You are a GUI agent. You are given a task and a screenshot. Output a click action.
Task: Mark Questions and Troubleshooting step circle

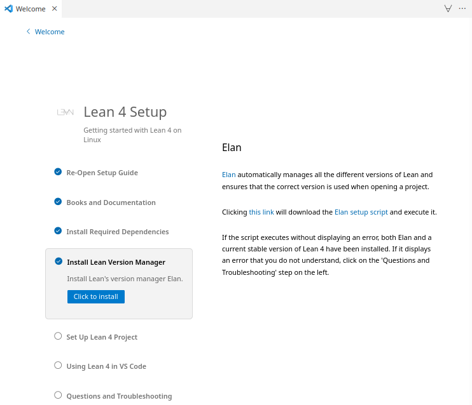pyautogui.click(x=58, y=395)
